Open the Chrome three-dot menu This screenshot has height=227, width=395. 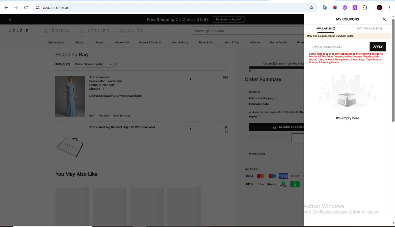point(389,8)
